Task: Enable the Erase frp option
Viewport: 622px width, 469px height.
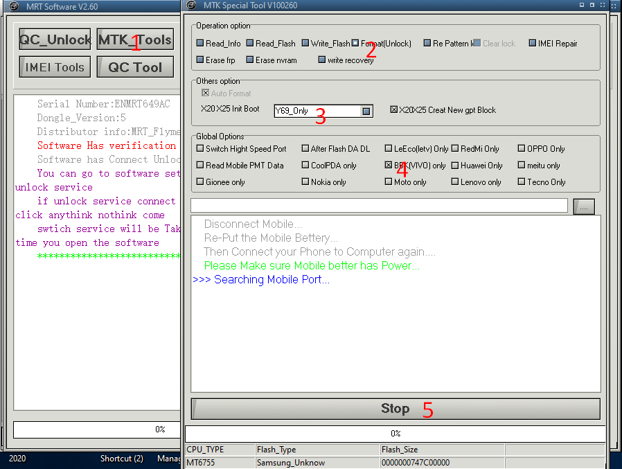Action: [x=216, y=60]
